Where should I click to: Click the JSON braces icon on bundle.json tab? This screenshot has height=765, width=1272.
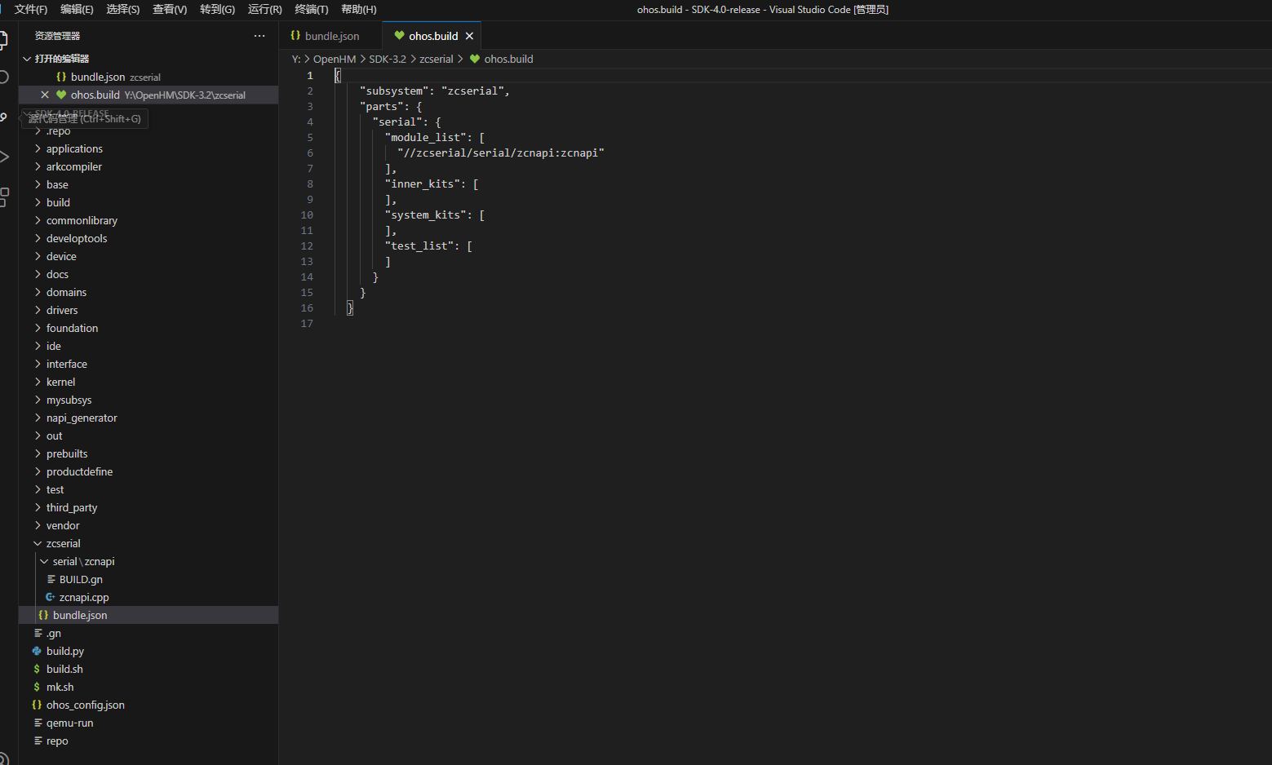pos(295,36)
